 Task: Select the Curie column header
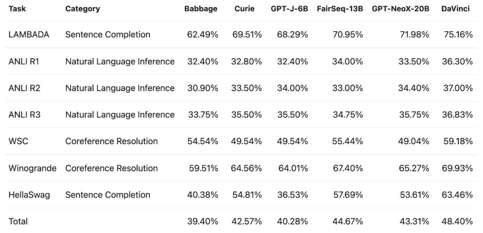(x=245, y=9)
